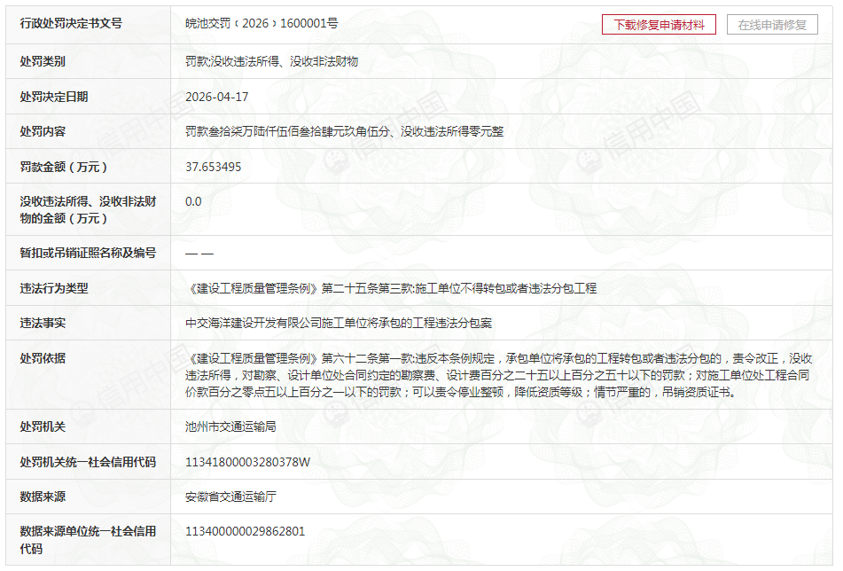843x571 pixels.
Task: Click the 中交海洋建设开发有限公司 violation fact text
Action: pyautogui.click(x=338, y=323)
